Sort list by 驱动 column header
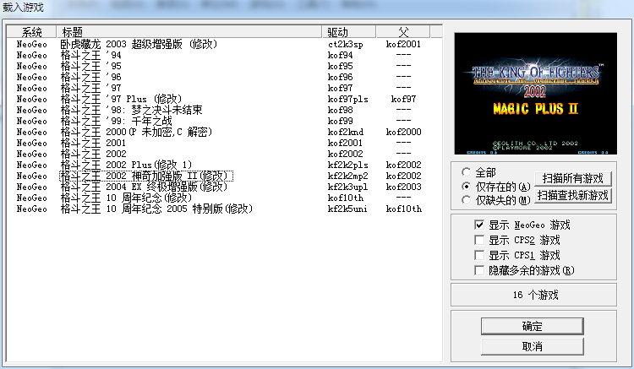 pos(349,31)
